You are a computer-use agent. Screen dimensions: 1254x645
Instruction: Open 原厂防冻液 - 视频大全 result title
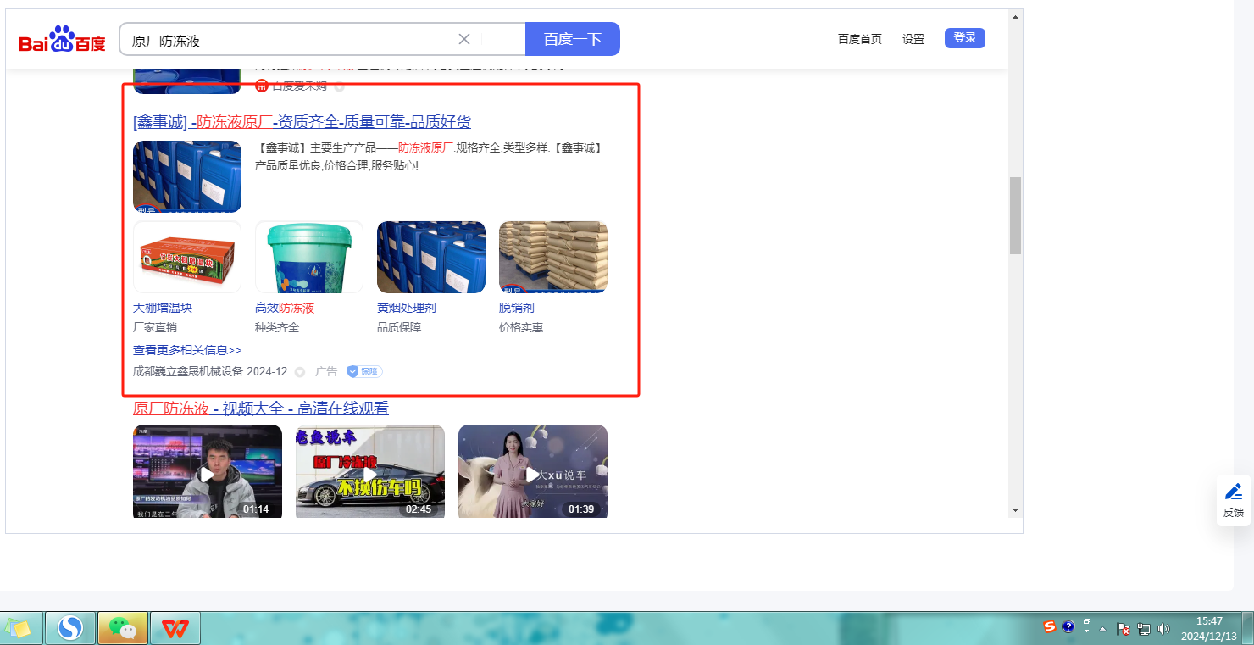coord(261,409)
